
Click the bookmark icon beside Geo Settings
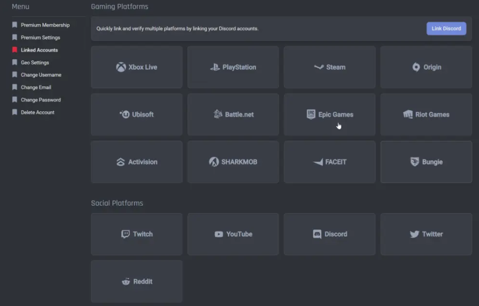(15, 62)
